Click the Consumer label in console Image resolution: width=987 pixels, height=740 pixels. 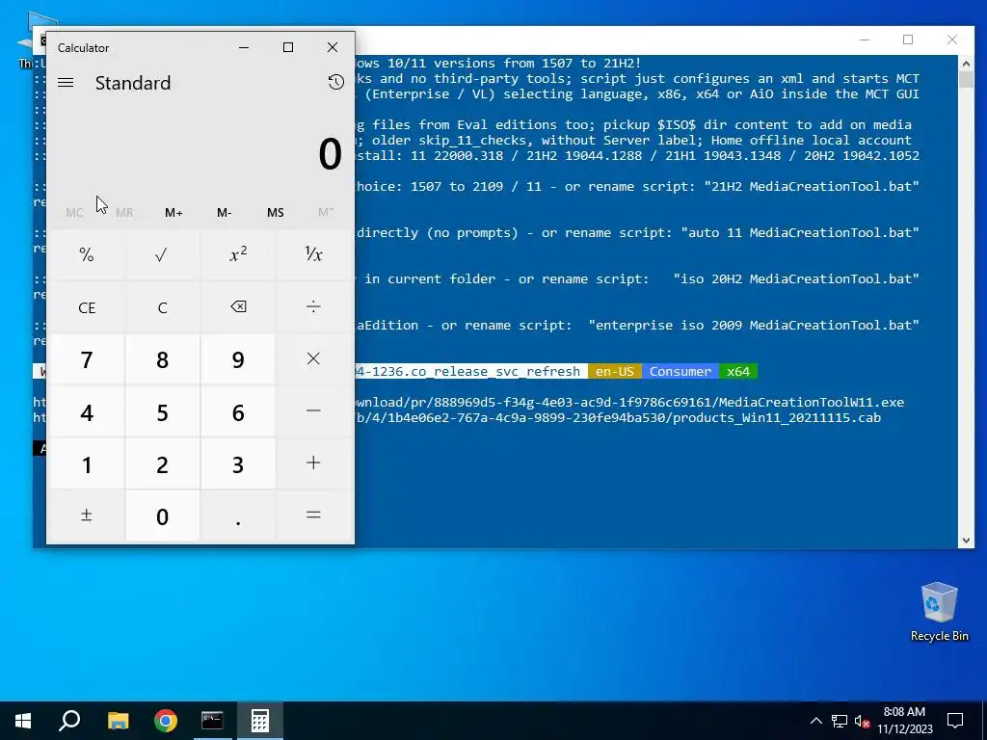pyautogui.click(x=680, y=371)
